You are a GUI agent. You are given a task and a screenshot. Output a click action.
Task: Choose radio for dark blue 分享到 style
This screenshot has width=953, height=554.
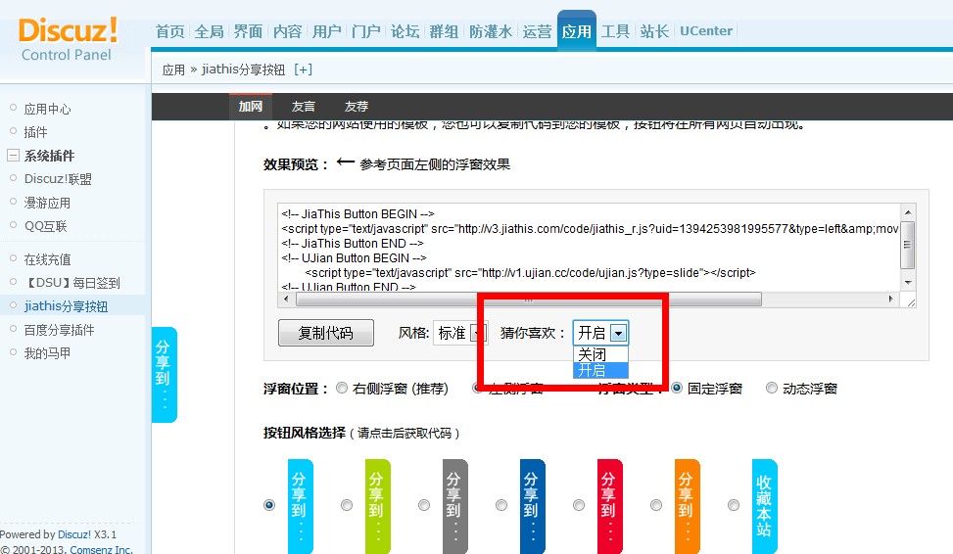tap(501, 505)
